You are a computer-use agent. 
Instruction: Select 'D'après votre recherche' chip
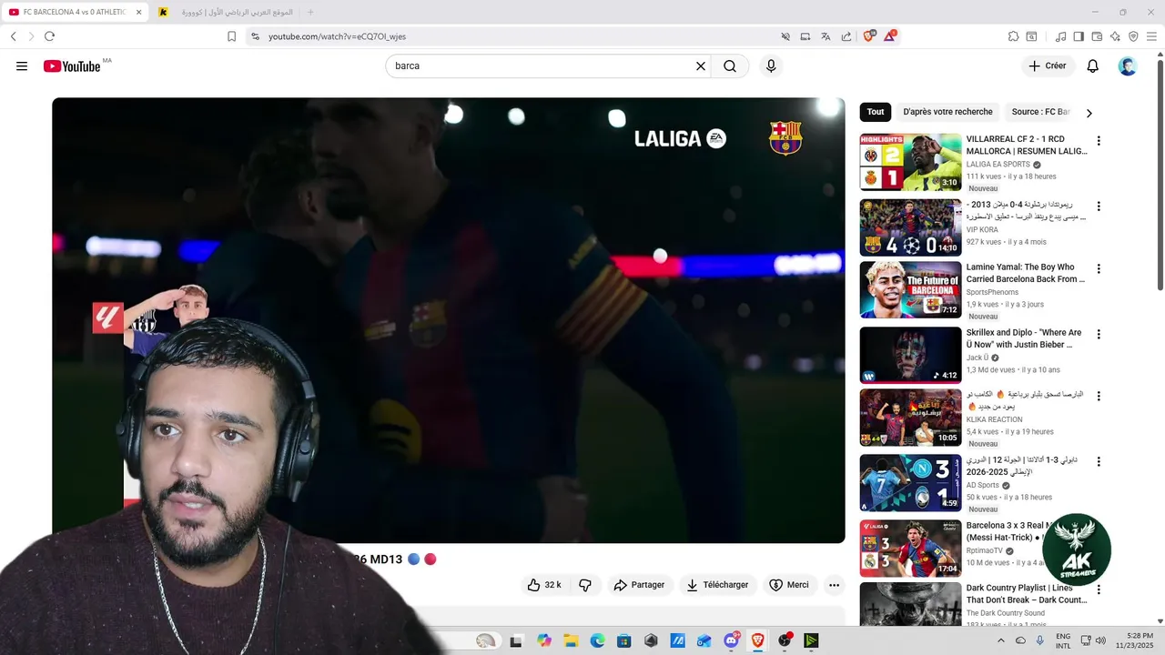tap(947, 112)
